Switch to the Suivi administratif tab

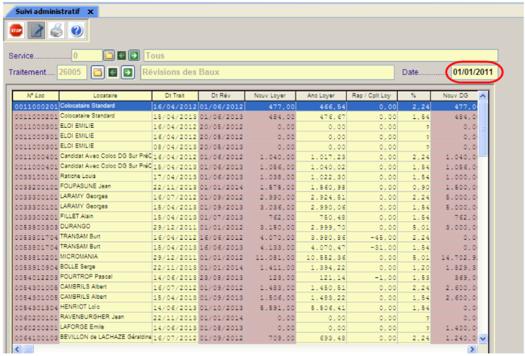click(48, 11)
